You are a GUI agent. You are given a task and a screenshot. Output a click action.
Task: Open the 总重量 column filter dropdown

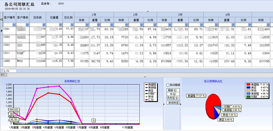pos(60,25)
